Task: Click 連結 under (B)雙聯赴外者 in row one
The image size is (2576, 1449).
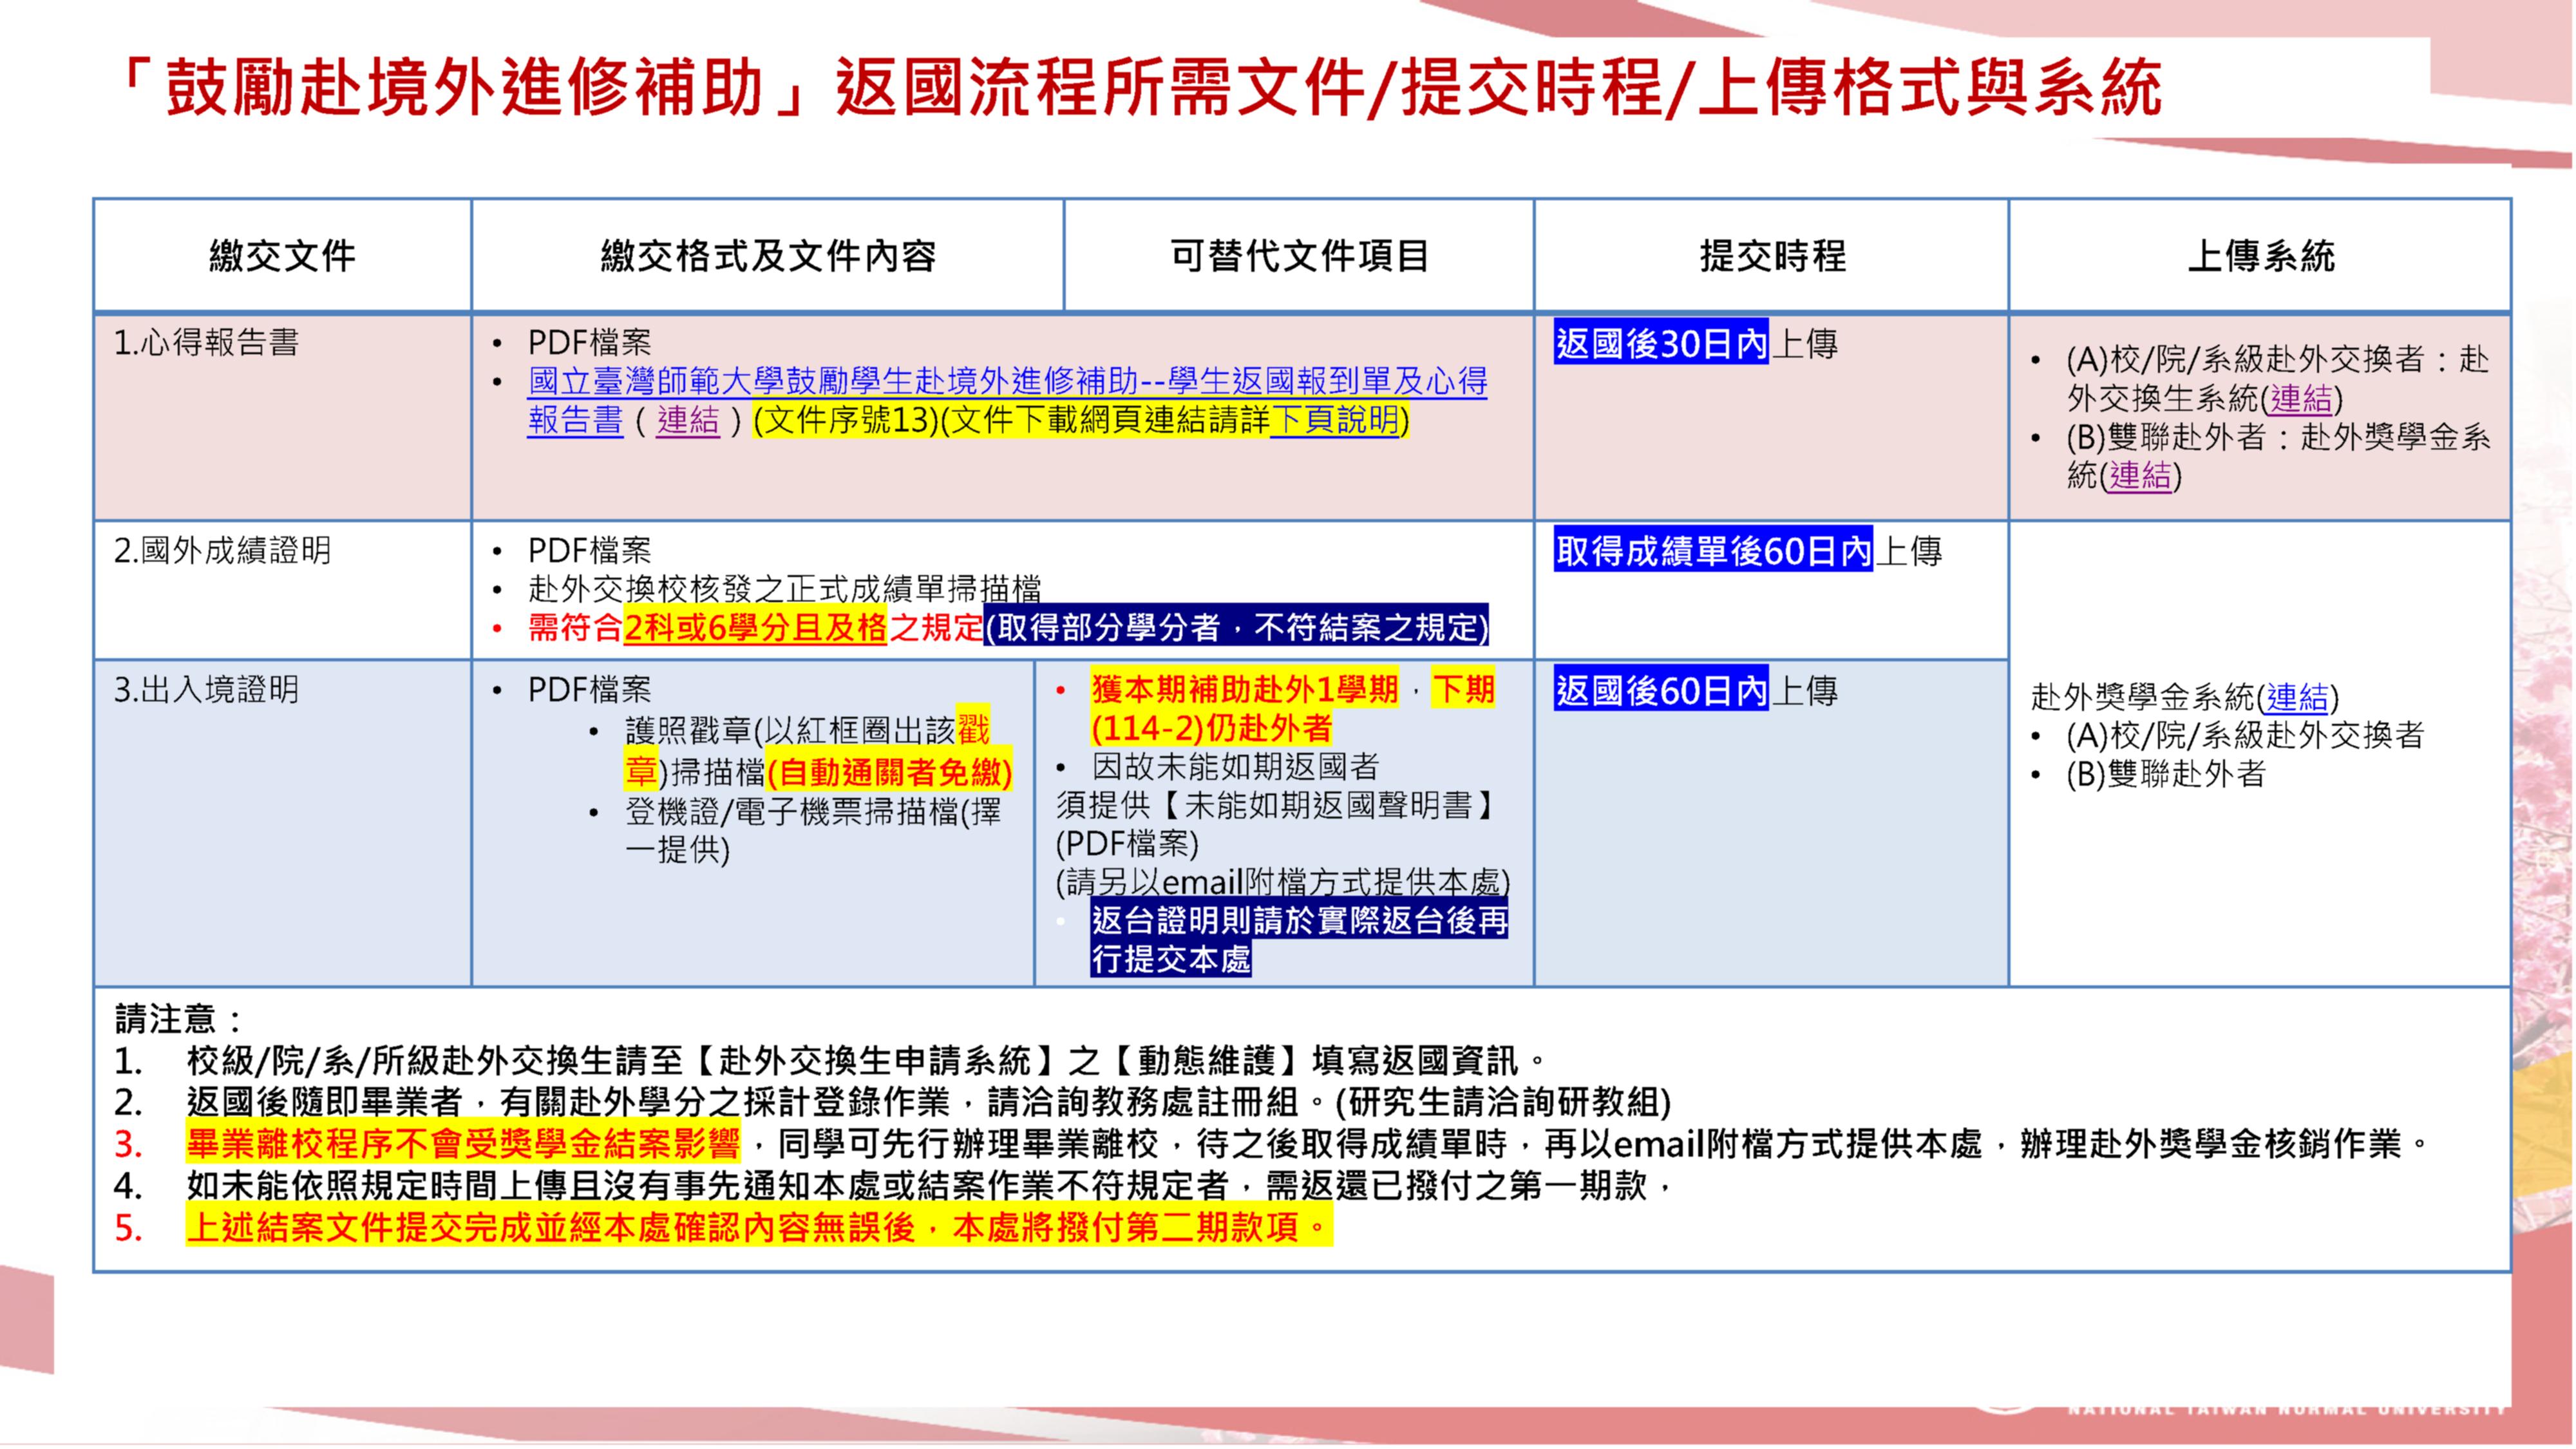Action: tap(2140, 475)
